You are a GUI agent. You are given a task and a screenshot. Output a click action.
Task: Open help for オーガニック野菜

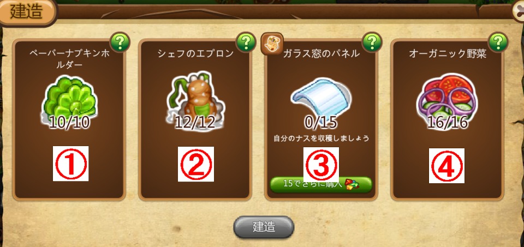click(x=498, y=42)
